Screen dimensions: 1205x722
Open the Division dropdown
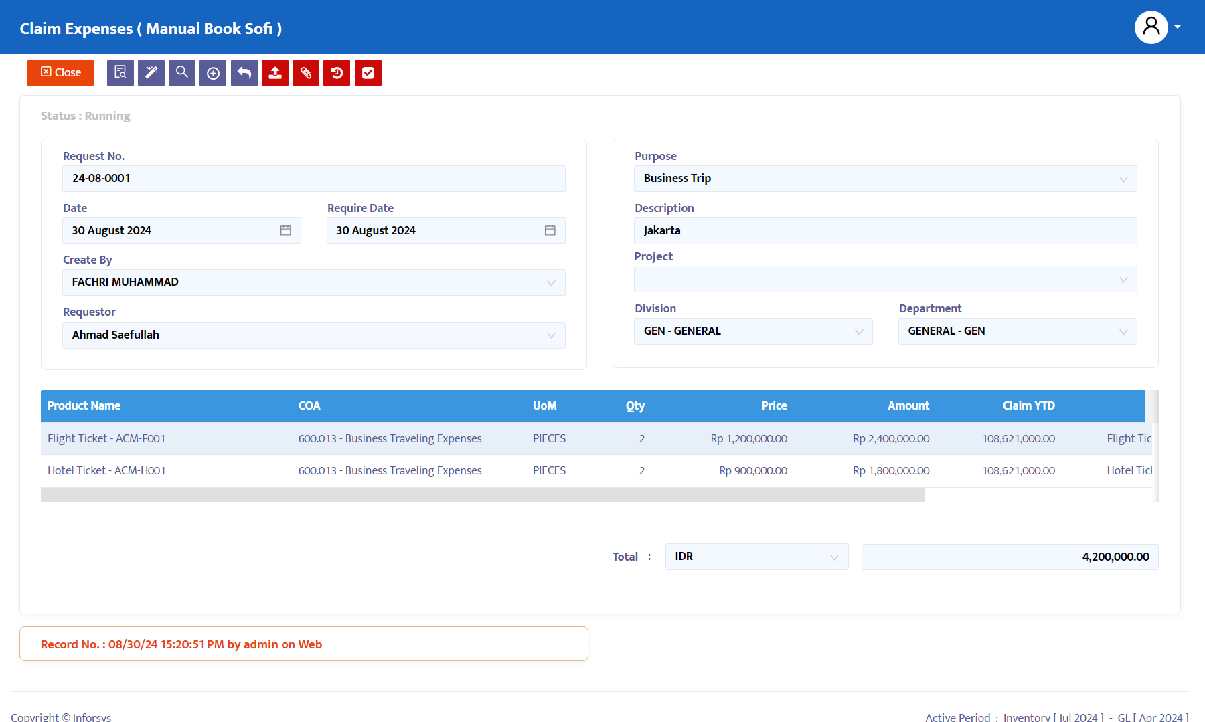pyautogui.click(x=753, y=331)
